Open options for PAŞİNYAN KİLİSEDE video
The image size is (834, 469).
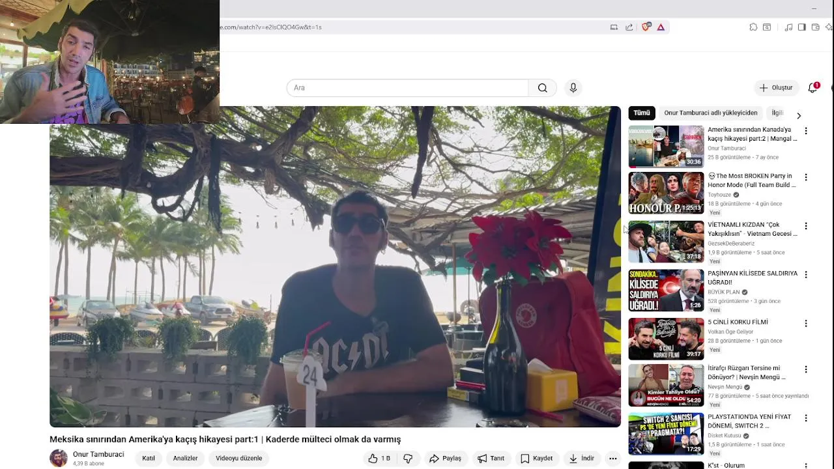806,275
